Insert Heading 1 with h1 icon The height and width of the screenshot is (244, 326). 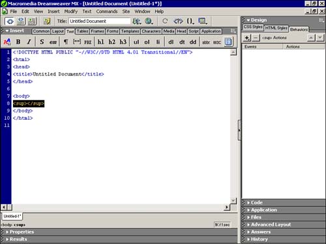(100, 42)
